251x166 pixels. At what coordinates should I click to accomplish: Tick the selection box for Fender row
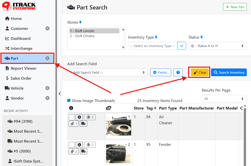pos(72,145)
